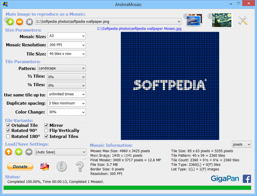Change language via flag icon
Viewport: 257px width, 196px height.
[45, 167]
